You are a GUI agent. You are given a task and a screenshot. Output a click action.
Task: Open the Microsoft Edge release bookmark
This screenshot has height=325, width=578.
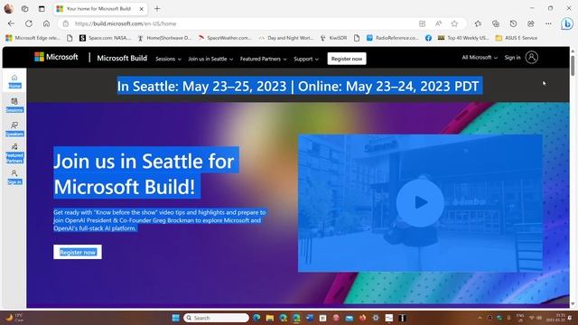[x=33, y=38]
